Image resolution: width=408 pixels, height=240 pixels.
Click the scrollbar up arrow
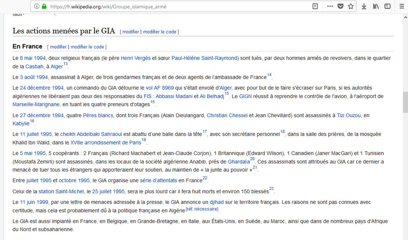(x=405, y=17)
